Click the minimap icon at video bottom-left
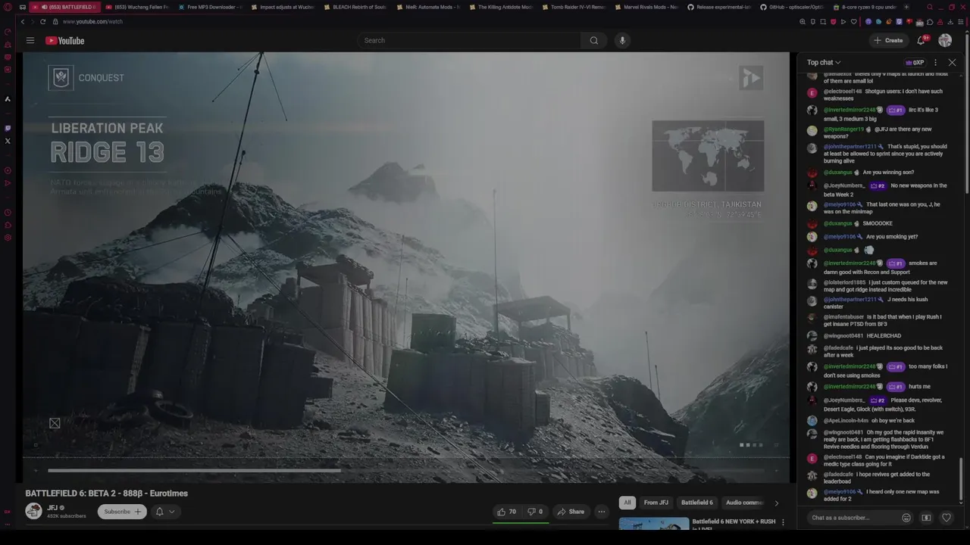This screenshot has width=970, height=545. pos(55,423)
